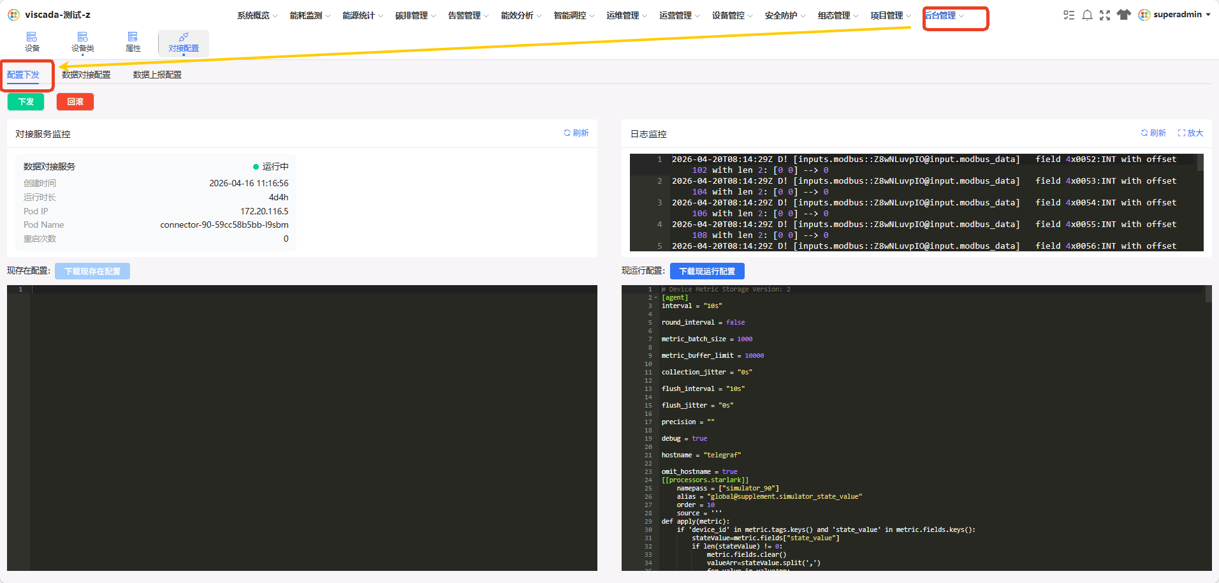Viewport: 1219px width, 583px height.
Task: Click the viscada-测试-z title
Action: [57, 15]
